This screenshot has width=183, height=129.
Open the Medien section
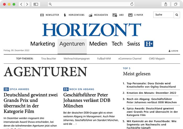98,44
